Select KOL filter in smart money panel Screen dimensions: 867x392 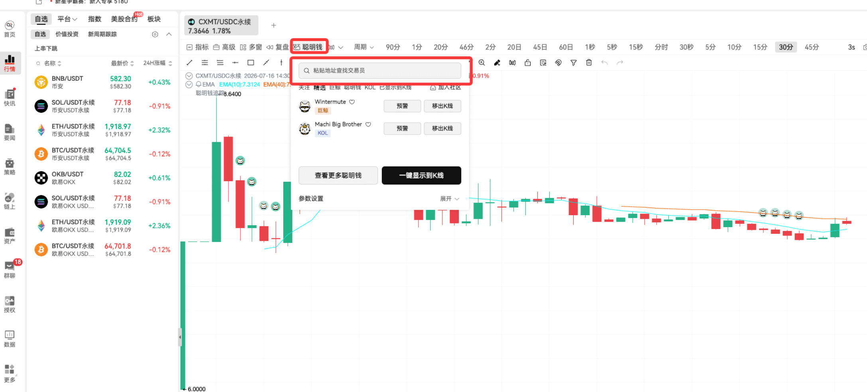pyautogui.click(x=370, y=88)
